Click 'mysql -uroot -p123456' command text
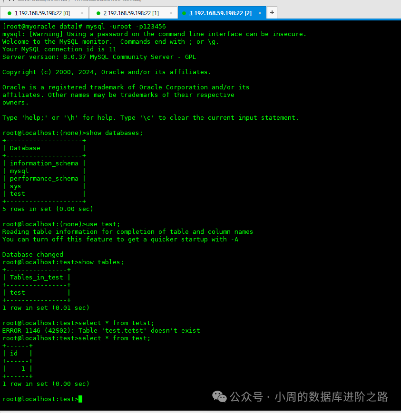This screenshot has width=401, height=413. pos(126,27)
